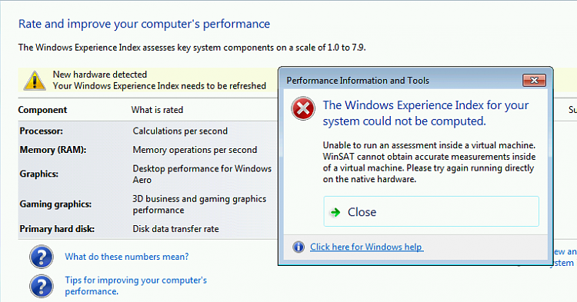Select the Memory (RAM) row
Screen dimensions: 577x302
click(148, 150)
